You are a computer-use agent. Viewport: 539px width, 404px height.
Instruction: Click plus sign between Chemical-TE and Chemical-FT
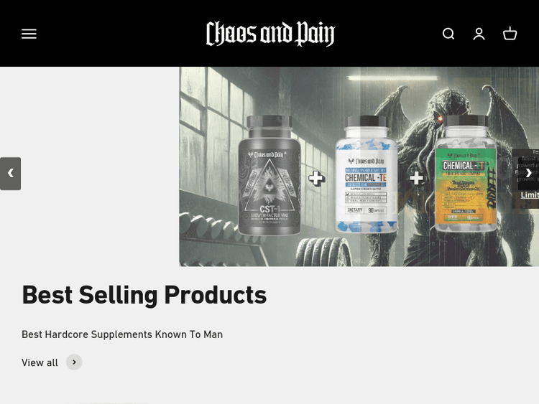pos(416,178)
